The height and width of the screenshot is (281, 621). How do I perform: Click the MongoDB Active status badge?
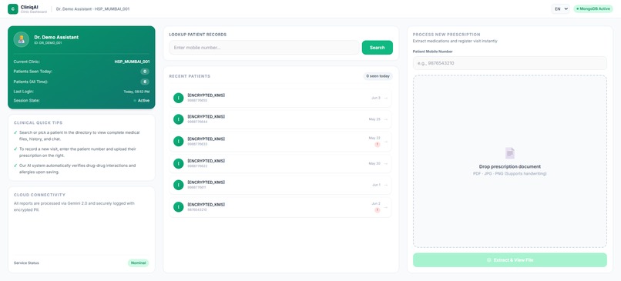[x=593, y=8]
